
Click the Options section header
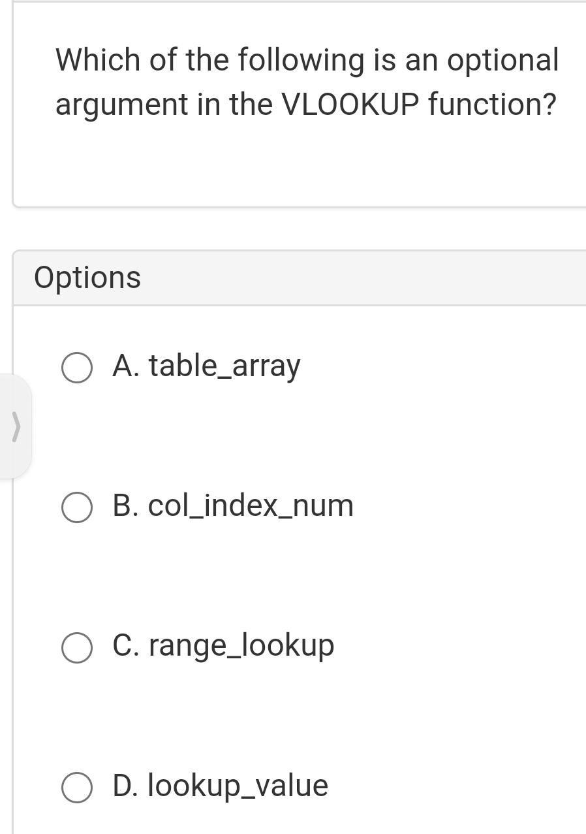click(88, 276)
